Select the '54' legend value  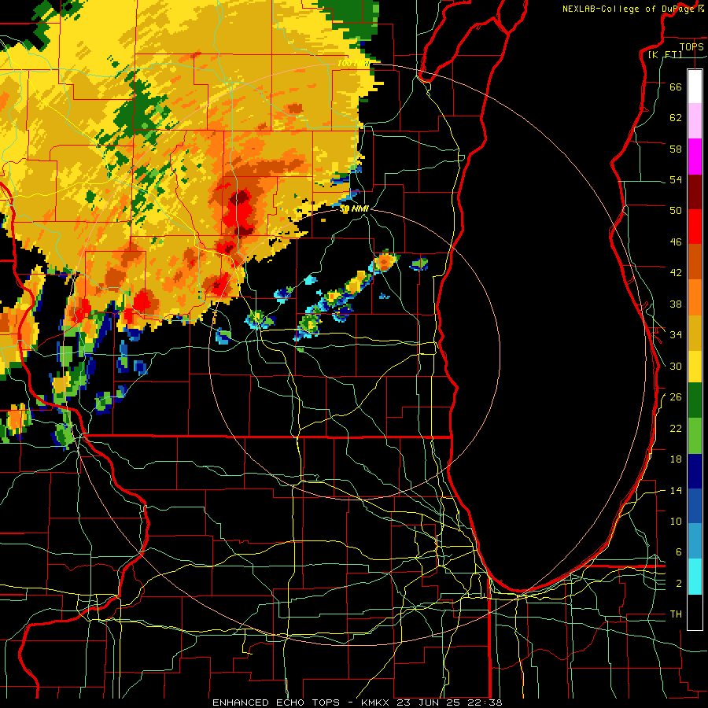click(676, 179)
